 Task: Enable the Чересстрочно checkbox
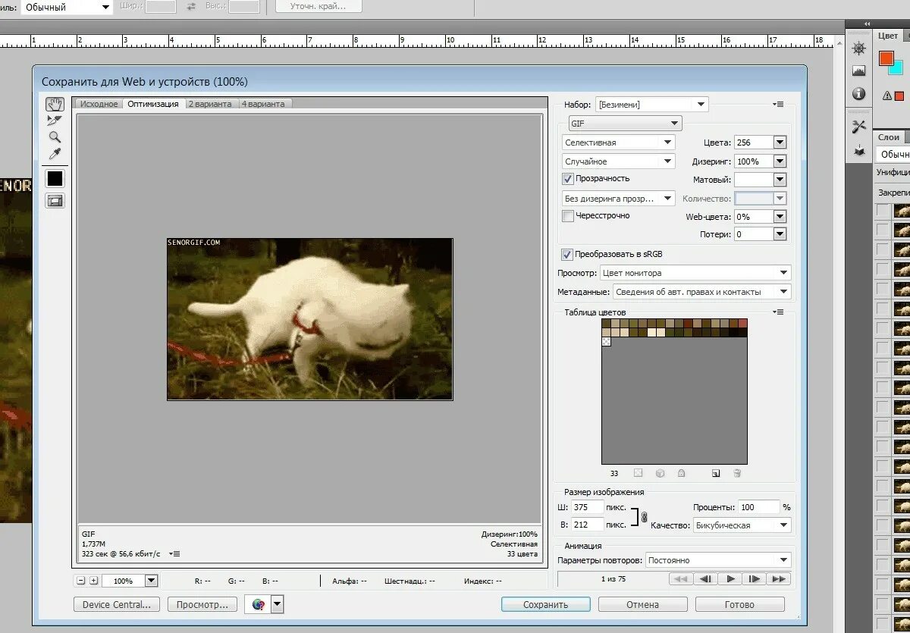tap(568, 216)
